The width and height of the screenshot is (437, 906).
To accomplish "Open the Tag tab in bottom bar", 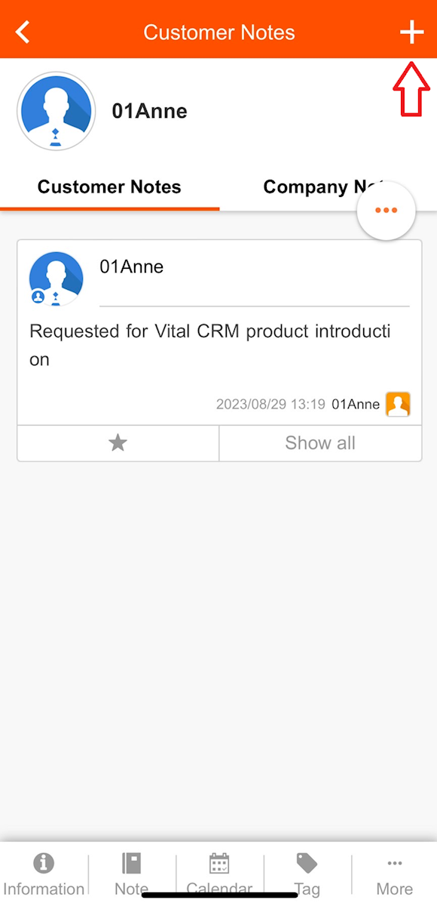I will pos(307,875).
